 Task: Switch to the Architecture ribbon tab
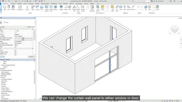5,4
